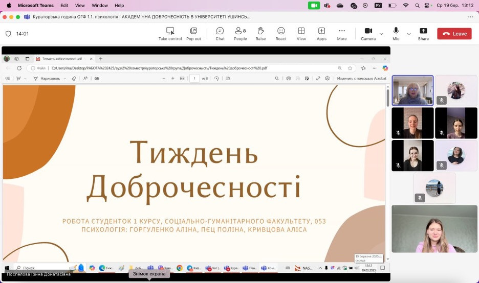Click the Help menu item

point(119,6)
